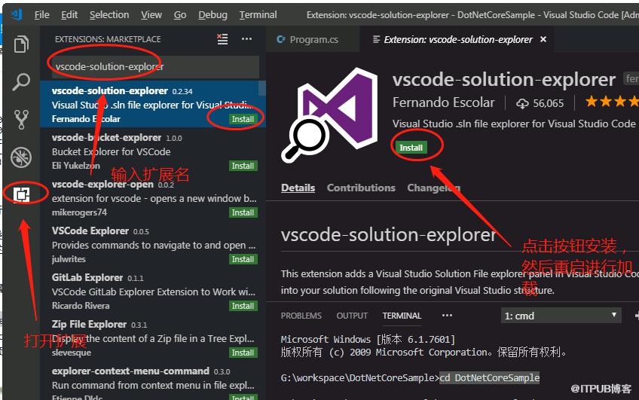
Task: Select the OUTPUT panel tab
Action: pyautogui.click(x=352, y=316)
